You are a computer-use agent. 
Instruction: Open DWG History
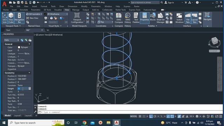point(127,18)
